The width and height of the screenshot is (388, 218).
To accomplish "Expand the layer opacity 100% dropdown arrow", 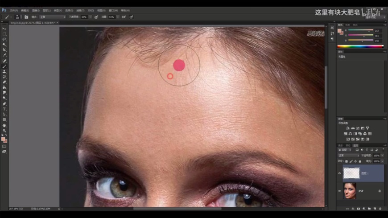I will coord(383,156).
